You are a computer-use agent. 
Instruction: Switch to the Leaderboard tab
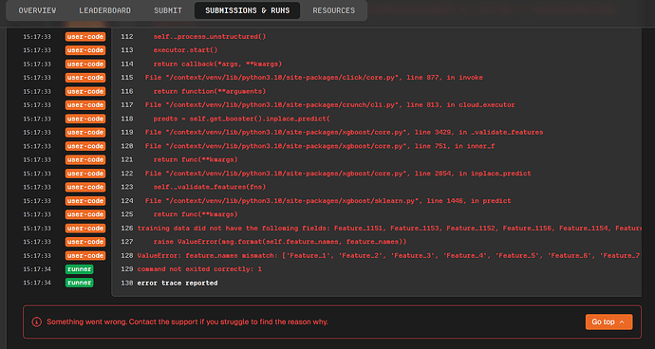[x=104, y=10]
